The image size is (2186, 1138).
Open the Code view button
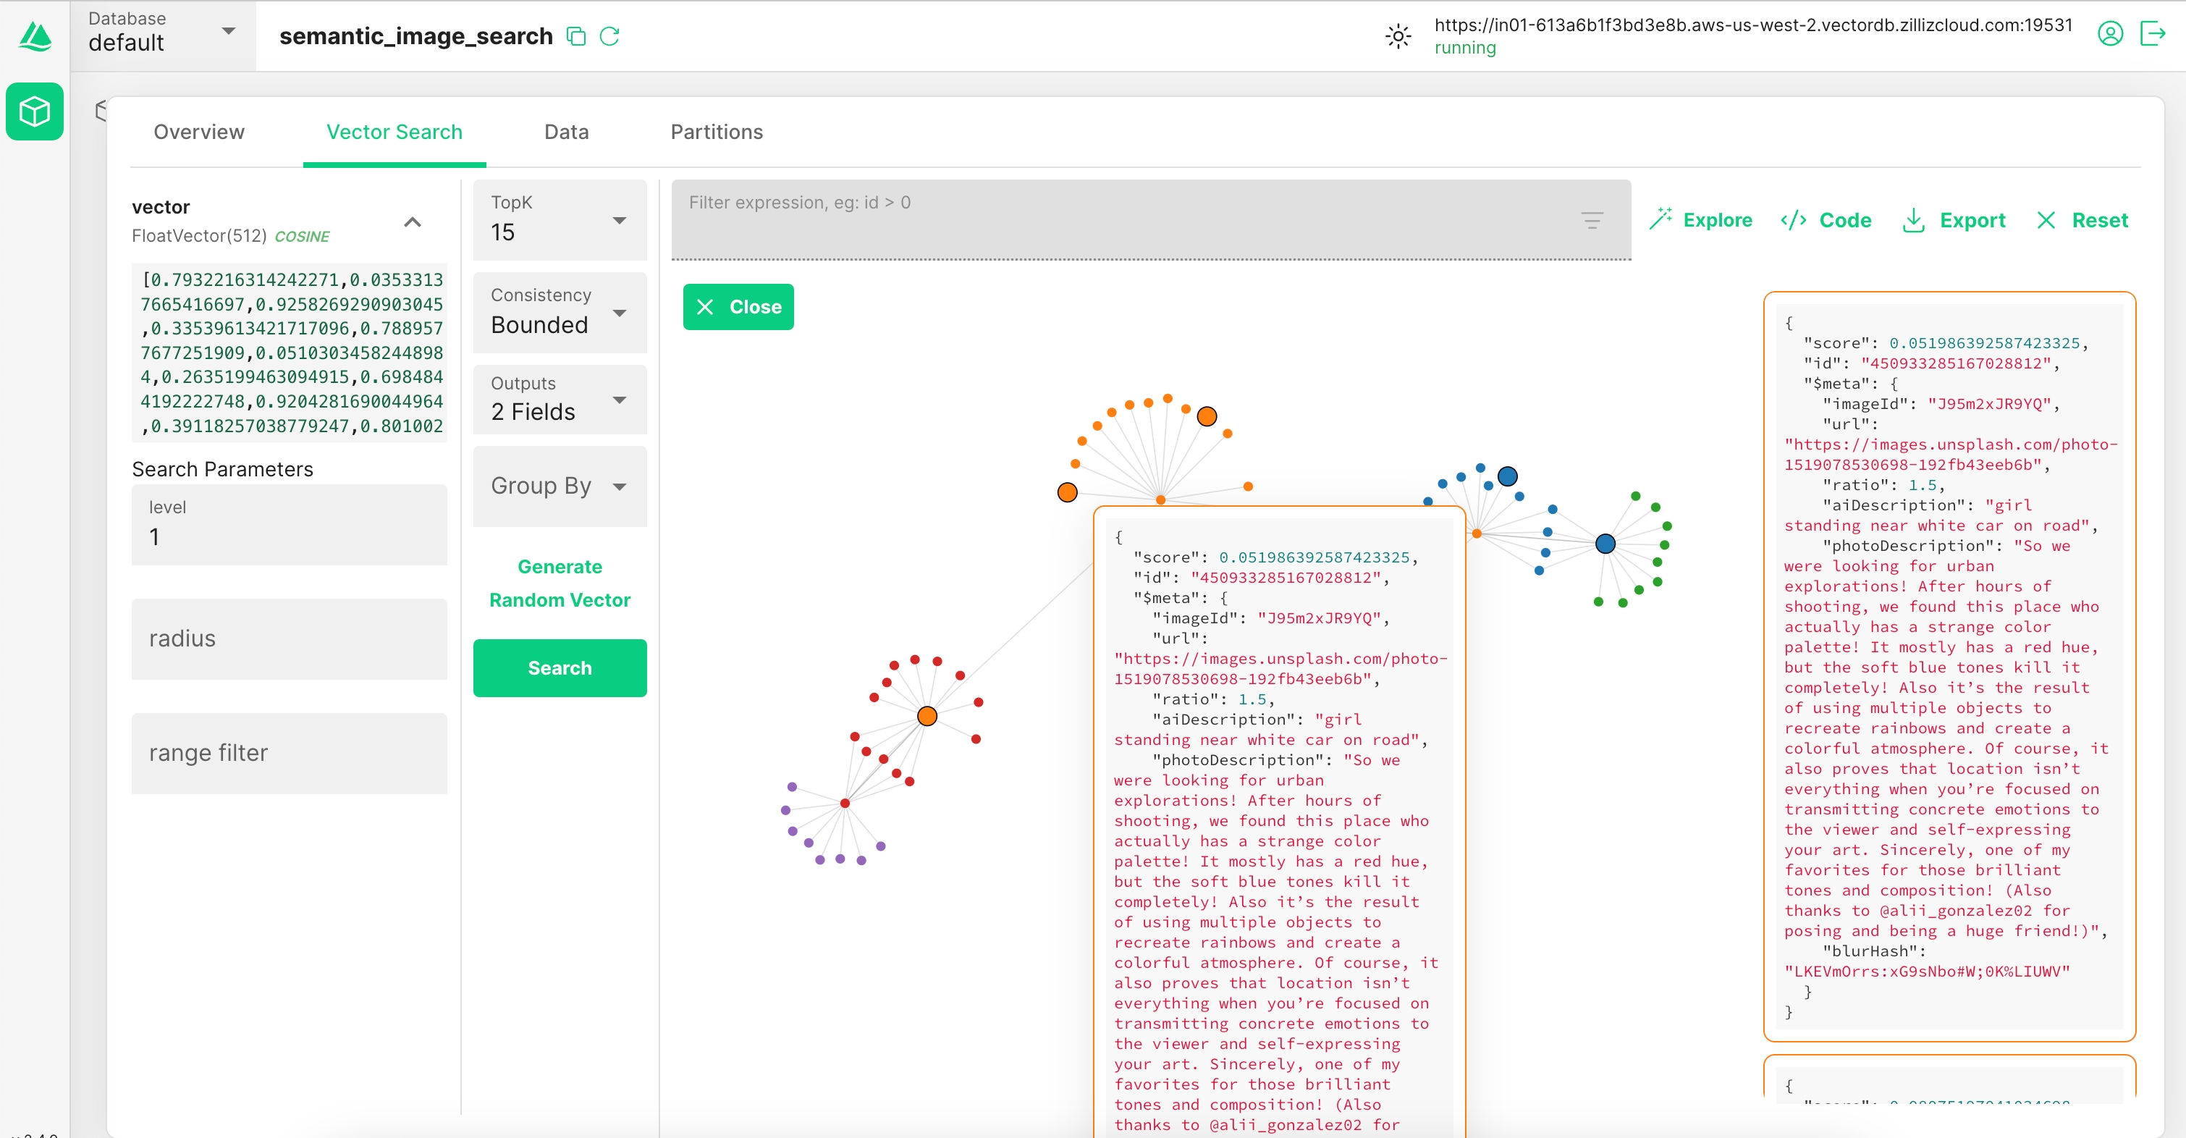tap(1826, 221)
